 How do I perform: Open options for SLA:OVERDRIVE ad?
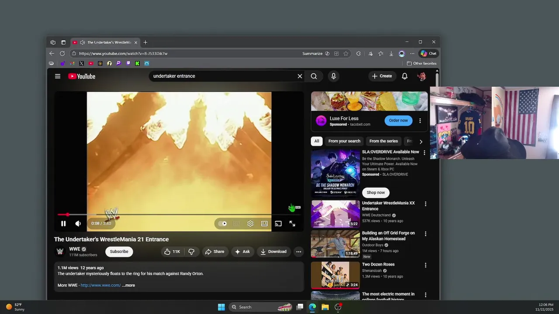424,153
